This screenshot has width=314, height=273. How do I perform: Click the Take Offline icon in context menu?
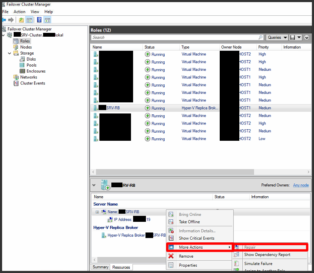tap(171, 222)
